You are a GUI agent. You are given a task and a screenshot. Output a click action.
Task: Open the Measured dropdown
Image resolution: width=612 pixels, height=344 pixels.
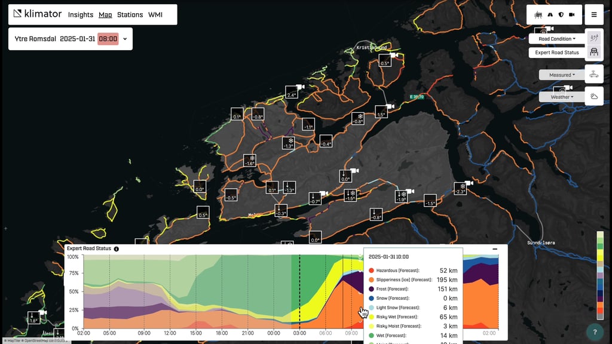[x=561, y=74]
